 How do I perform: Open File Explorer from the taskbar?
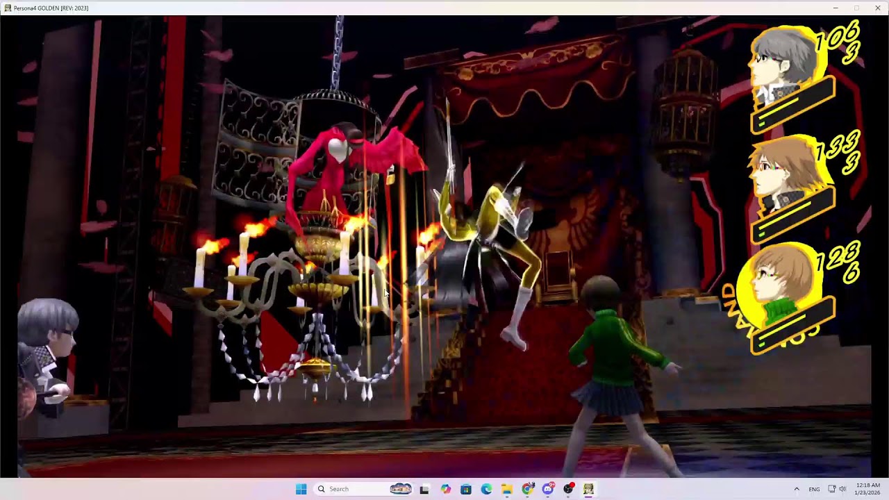click(x=507, y=489)
